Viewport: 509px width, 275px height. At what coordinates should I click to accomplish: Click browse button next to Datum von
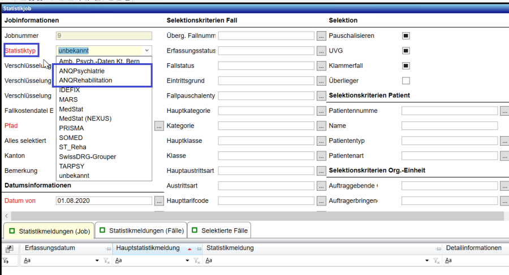[x=159, y=200]
